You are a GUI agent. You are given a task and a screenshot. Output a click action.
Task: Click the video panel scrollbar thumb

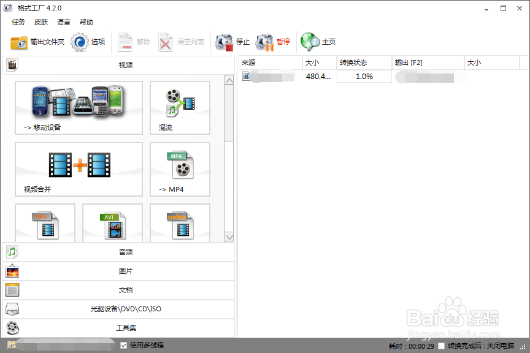point(229,113)
